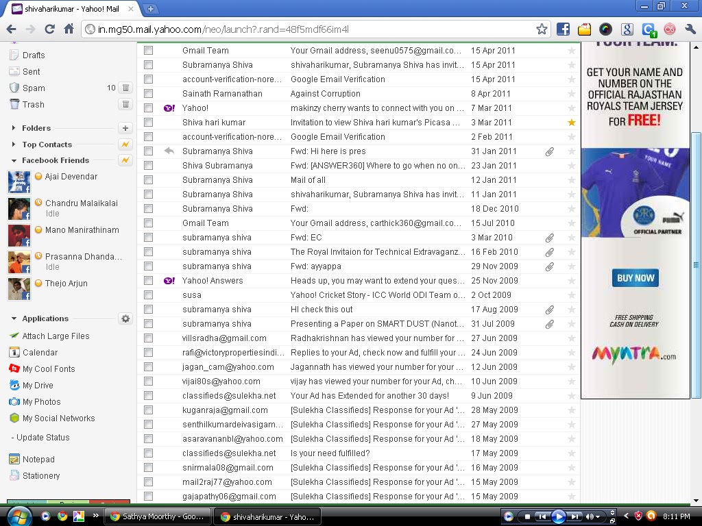The image size is (702, 526).
Task: Reload the Yahoo Mail page
Action: click(x=49, y=29)
